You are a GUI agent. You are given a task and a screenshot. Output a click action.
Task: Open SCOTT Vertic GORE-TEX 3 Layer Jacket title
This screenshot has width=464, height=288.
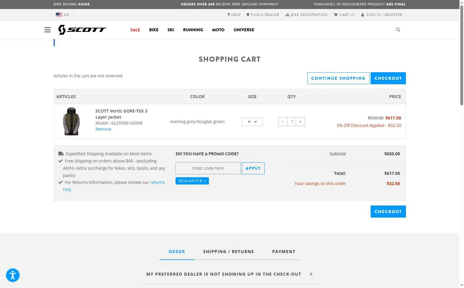point(121,114)
